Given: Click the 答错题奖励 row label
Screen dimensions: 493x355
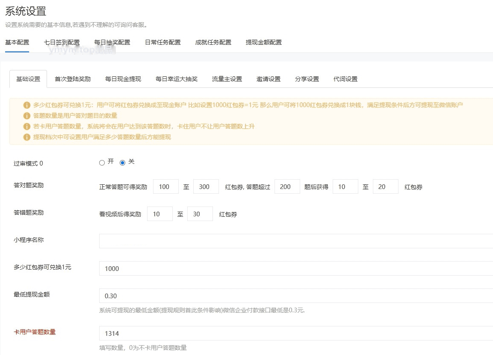Looking at the screenshot, I should pyautogui.click(x=29, y=213).
